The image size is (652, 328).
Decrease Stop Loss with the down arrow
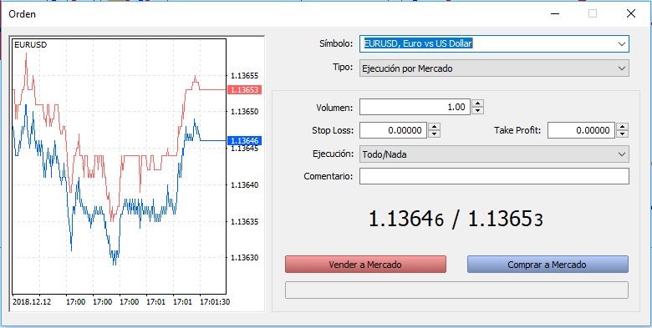click(x=434, y=134)
